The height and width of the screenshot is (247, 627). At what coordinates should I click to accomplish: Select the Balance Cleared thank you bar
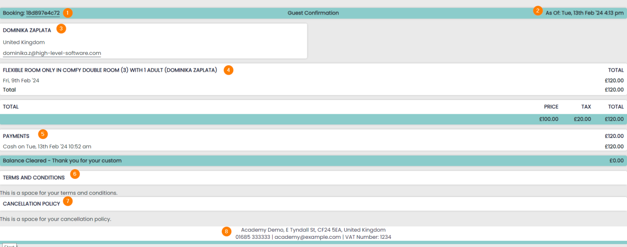point(62,161)
